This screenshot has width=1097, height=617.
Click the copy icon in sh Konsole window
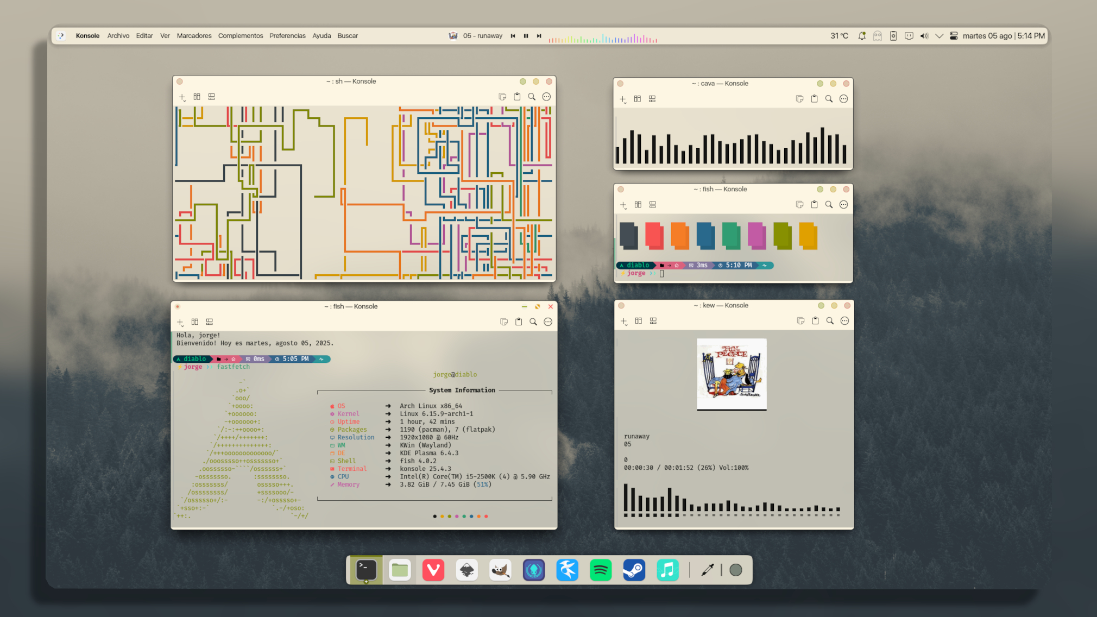(x=502, y=97)
